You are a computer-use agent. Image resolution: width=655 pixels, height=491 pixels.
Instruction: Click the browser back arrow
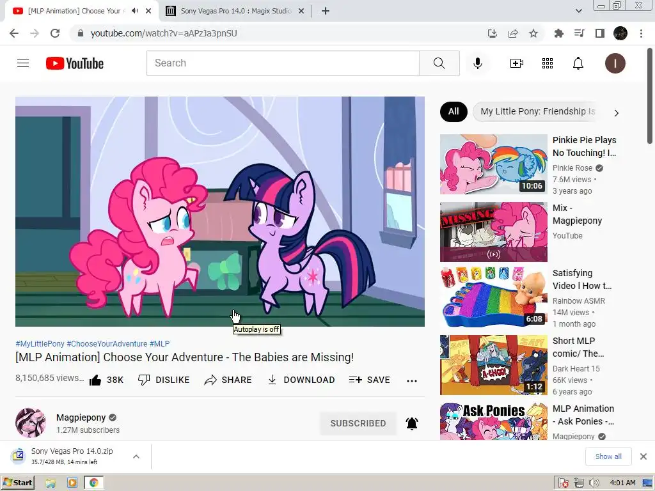point(14,33)
